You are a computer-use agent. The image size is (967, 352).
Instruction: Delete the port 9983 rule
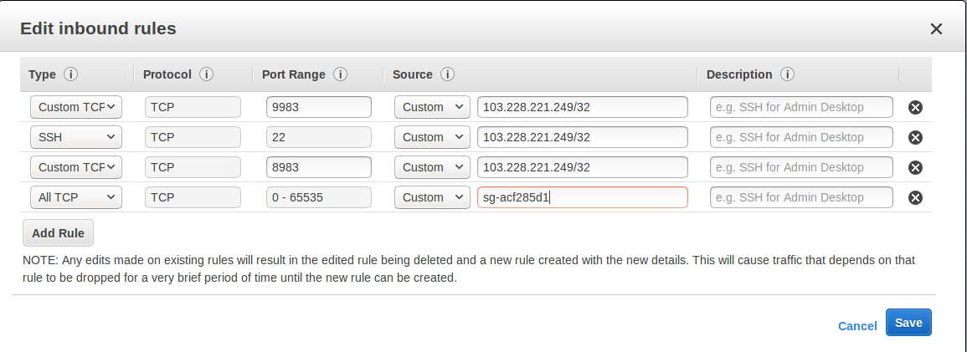point(915,107)
